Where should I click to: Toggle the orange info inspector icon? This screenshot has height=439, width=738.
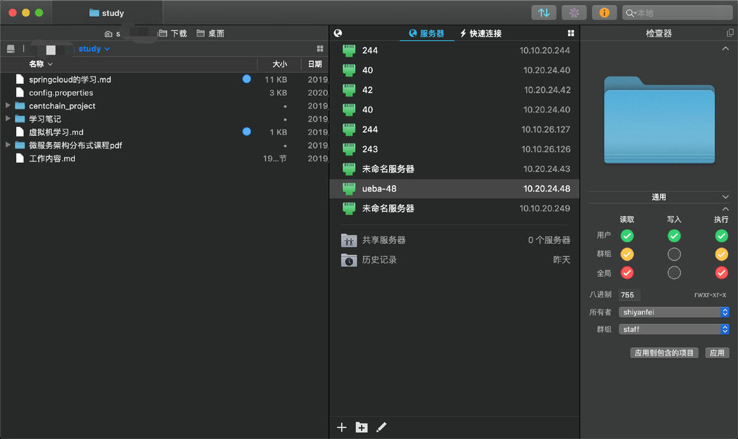coord(604,12)
